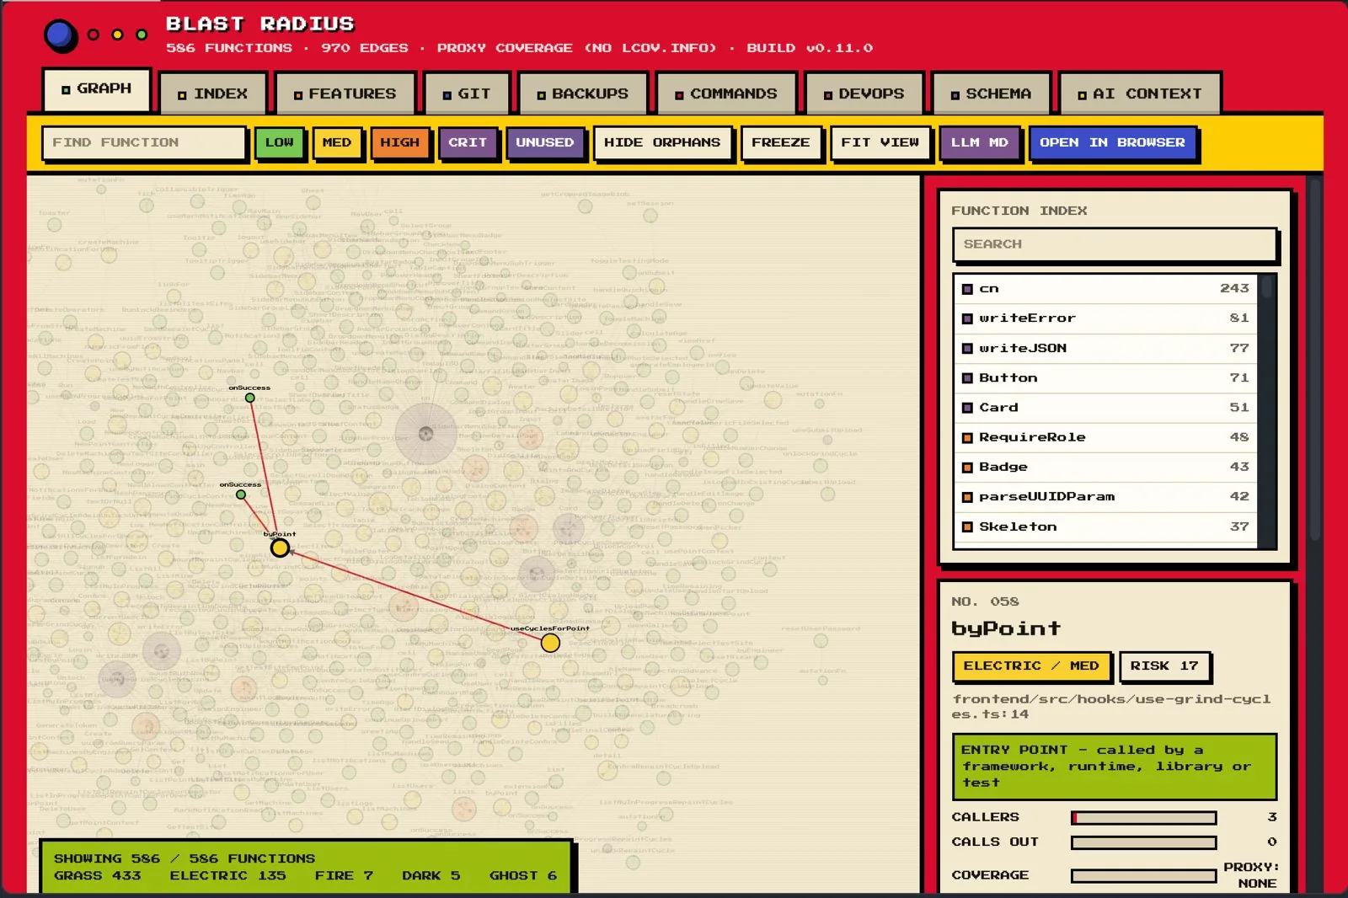Open the FEATURES tab

(345, 94)
